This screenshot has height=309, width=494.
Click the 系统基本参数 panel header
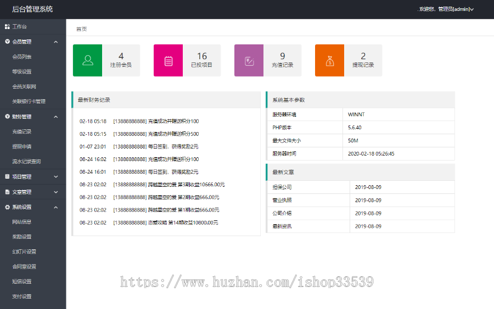coord(361,100)
